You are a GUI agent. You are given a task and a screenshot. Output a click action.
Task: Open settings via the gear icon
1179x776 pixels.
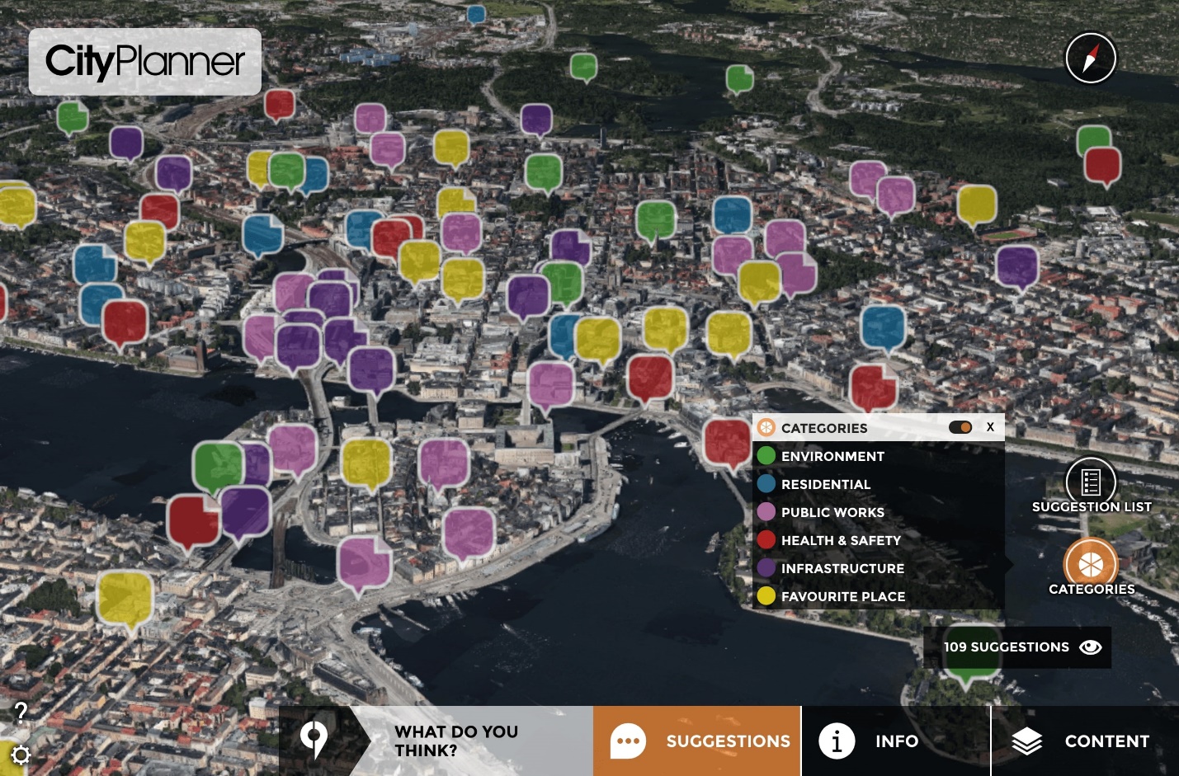[x=21, y=755]
